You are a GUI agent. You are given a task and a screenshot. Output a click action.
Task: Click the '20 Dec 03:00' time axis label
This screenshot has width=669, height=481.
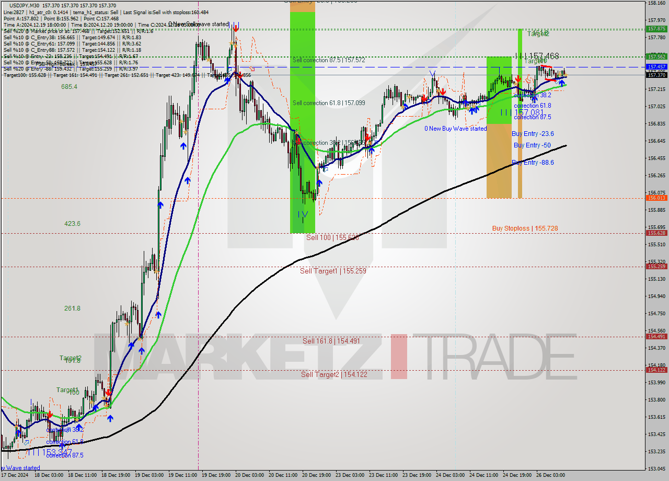coord(251,475)
